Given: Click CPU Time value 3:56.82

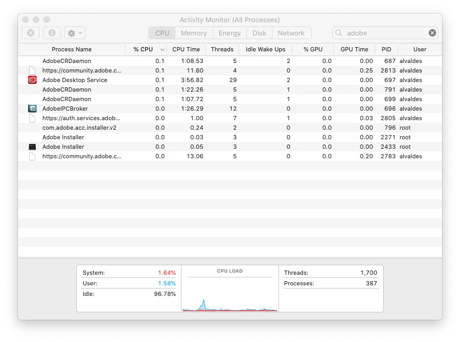Looking at the screenshot, I should click(192, 80).
